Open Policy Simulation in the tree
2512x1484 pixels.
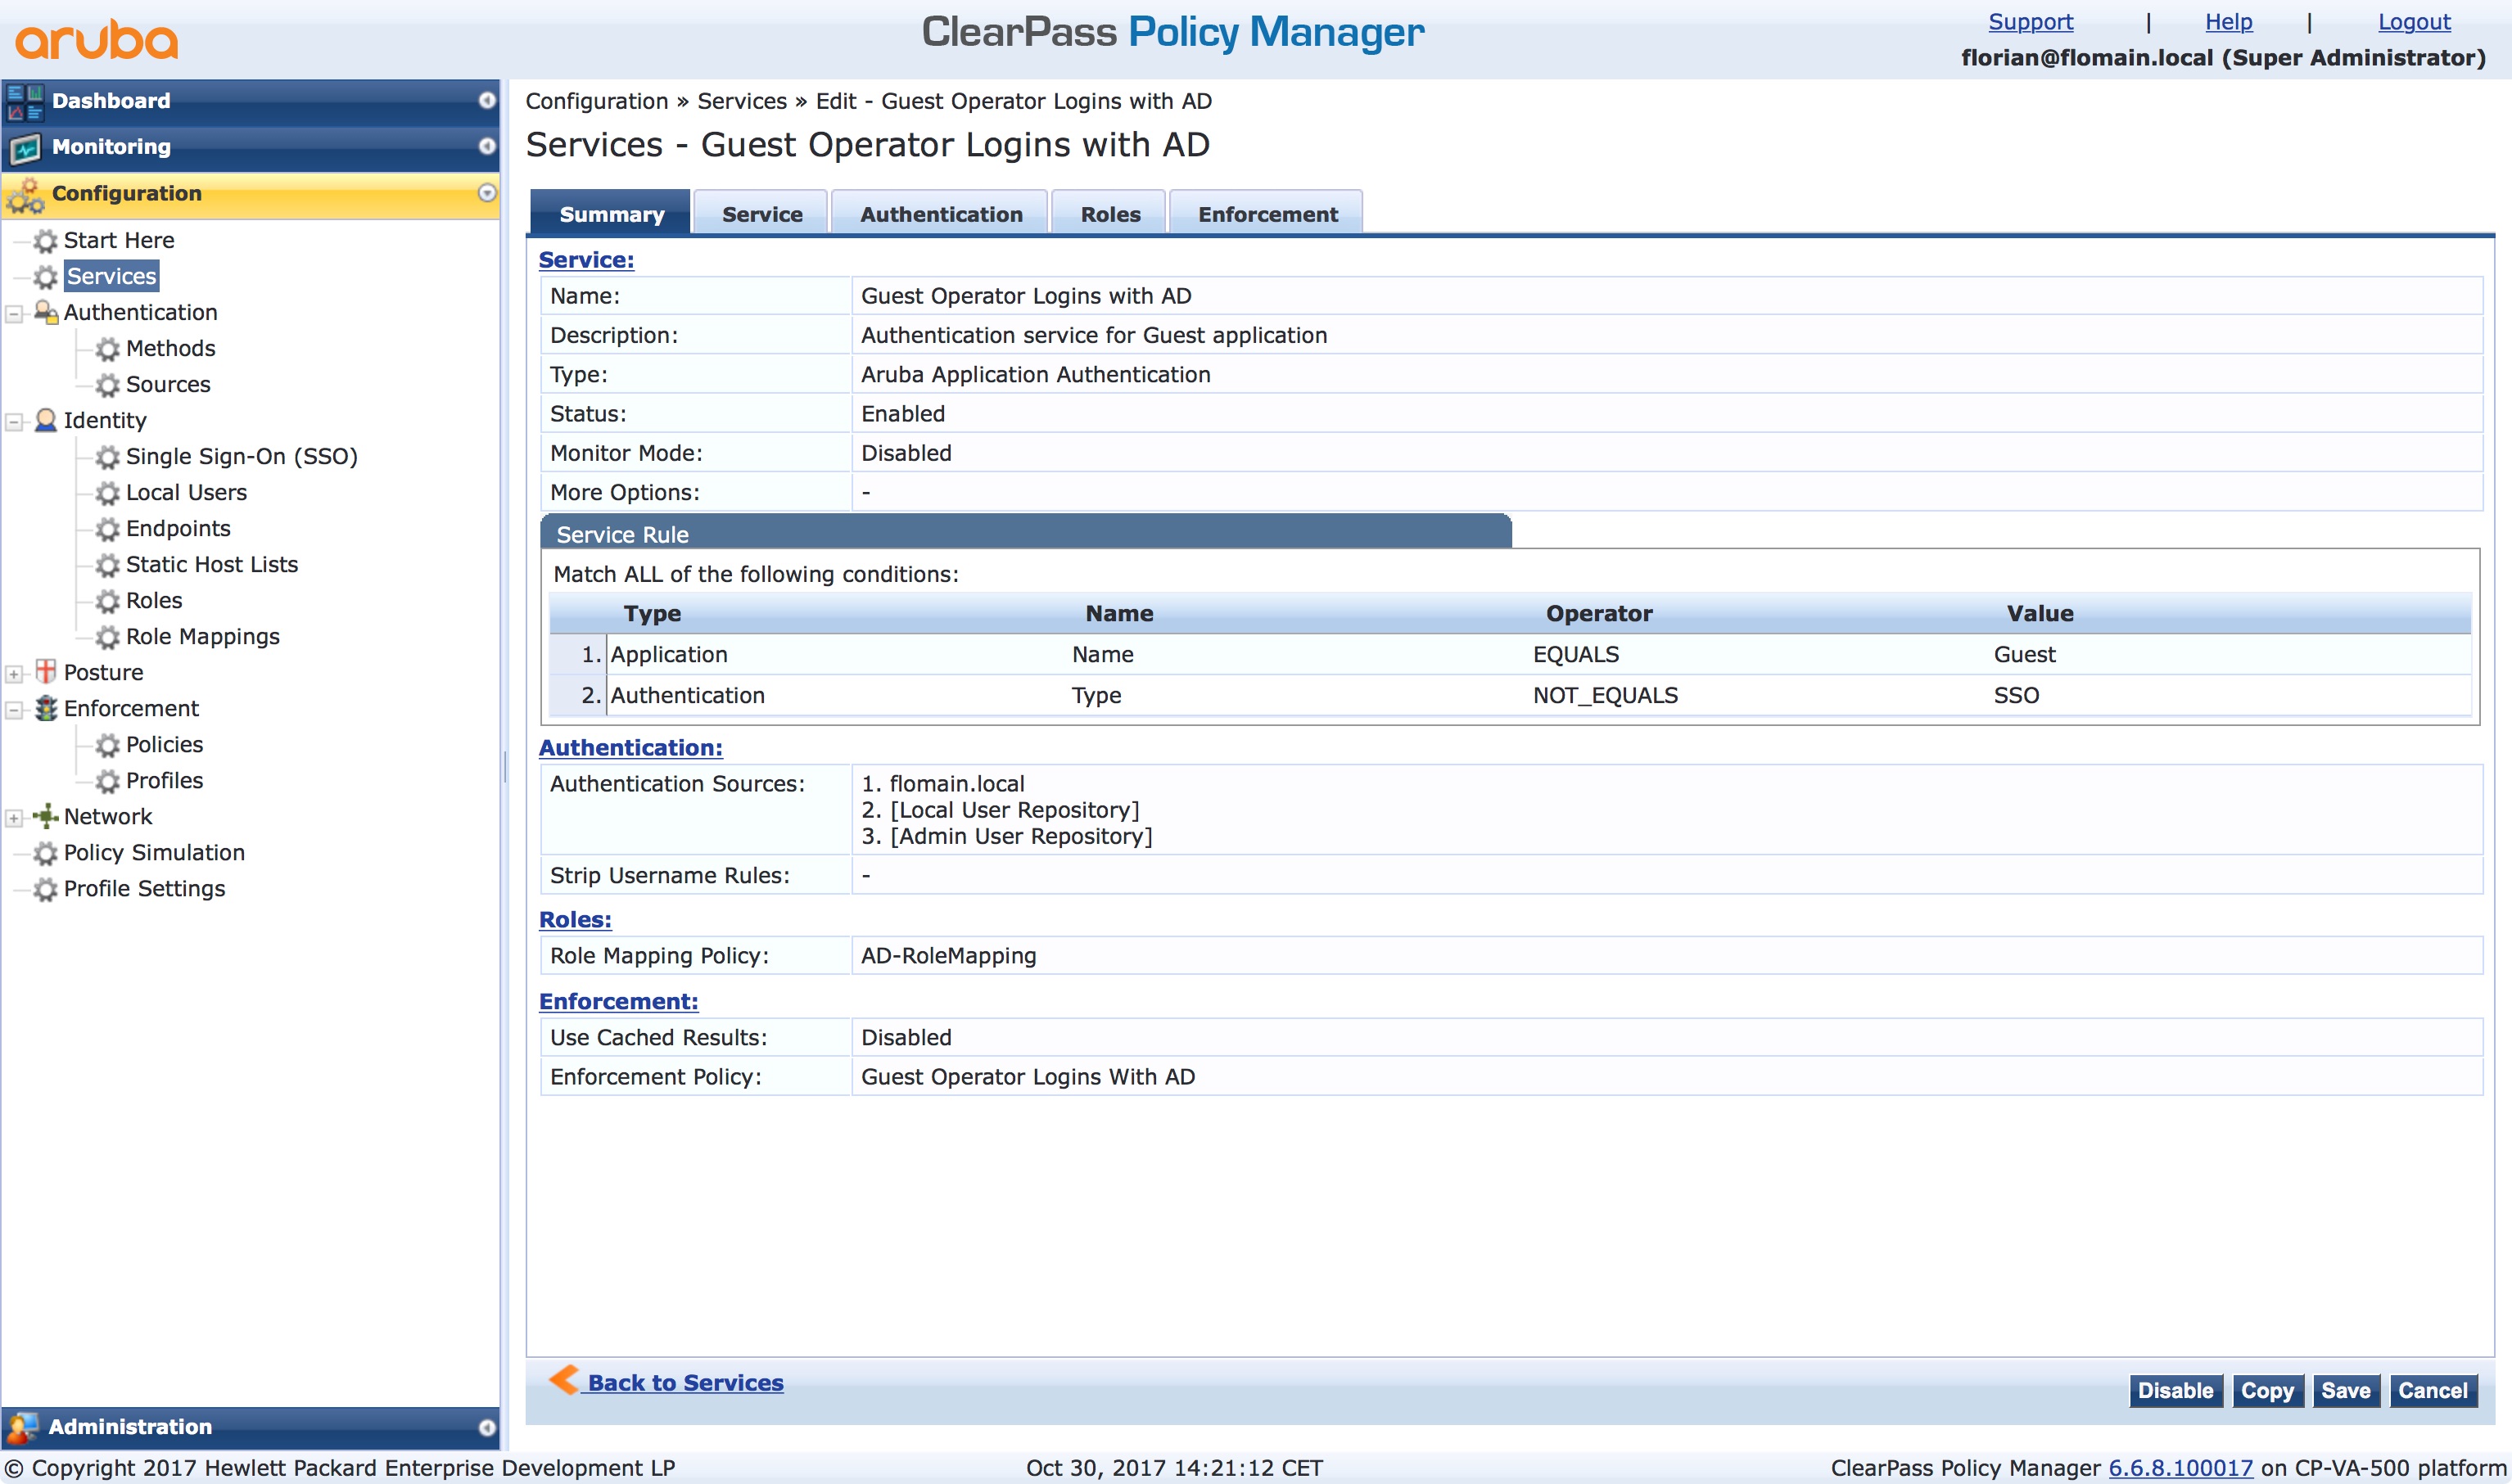[x=154, y=852]
